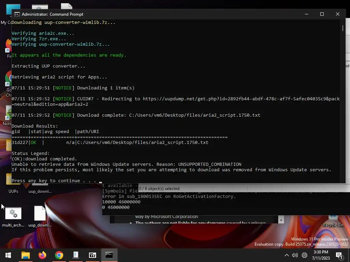Click the UNSUPPORTED_COMBINATION error text

click(x=210, y=164)
